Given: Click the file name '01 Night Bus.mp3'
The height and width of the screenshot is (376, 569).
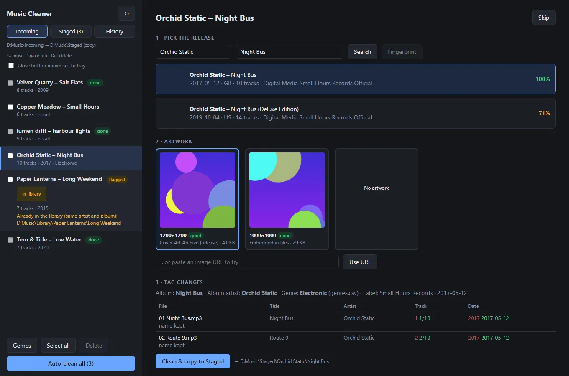Looking at the screenshot, I should [180, 318].
